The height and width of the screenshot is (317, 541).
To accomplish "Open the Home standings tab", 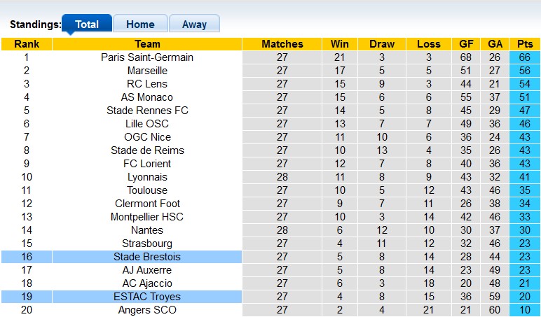I will coord(140,24).
